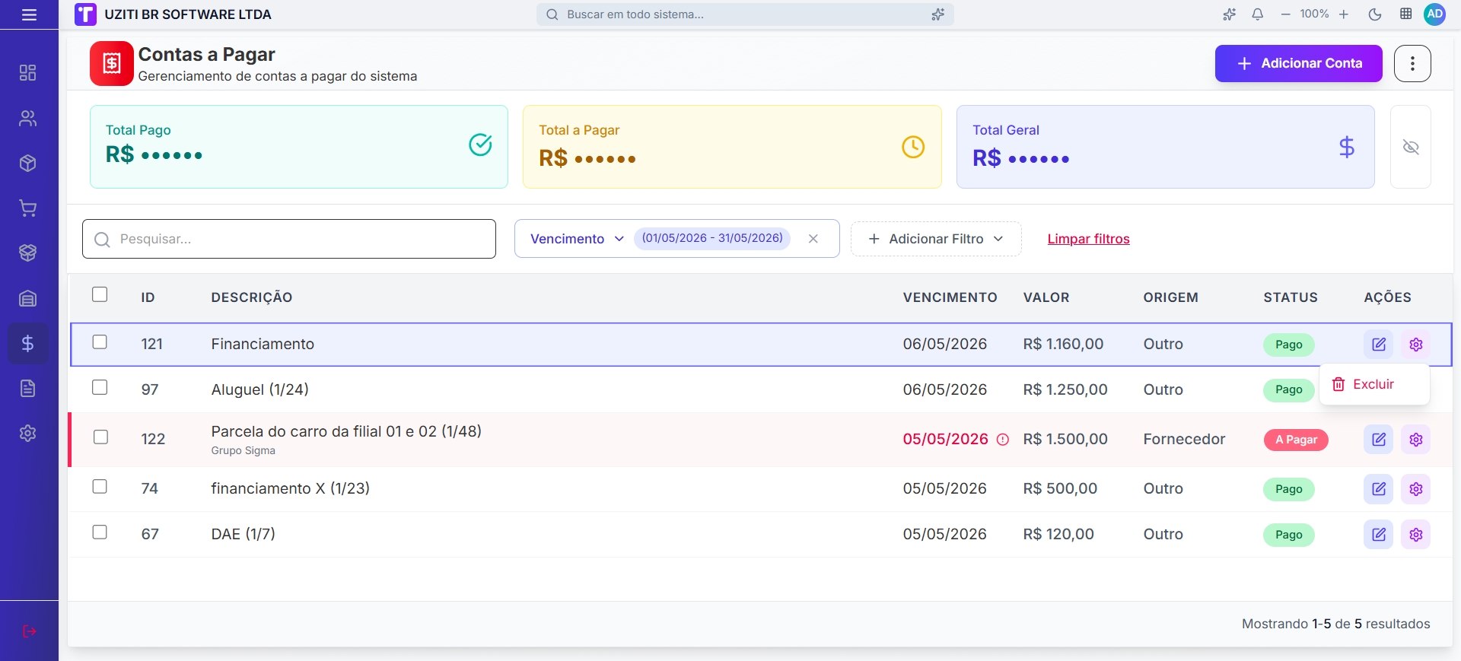Click the shopping cart sidebar icon
This screenshot has height=661, width=1461.
(28, 208)
